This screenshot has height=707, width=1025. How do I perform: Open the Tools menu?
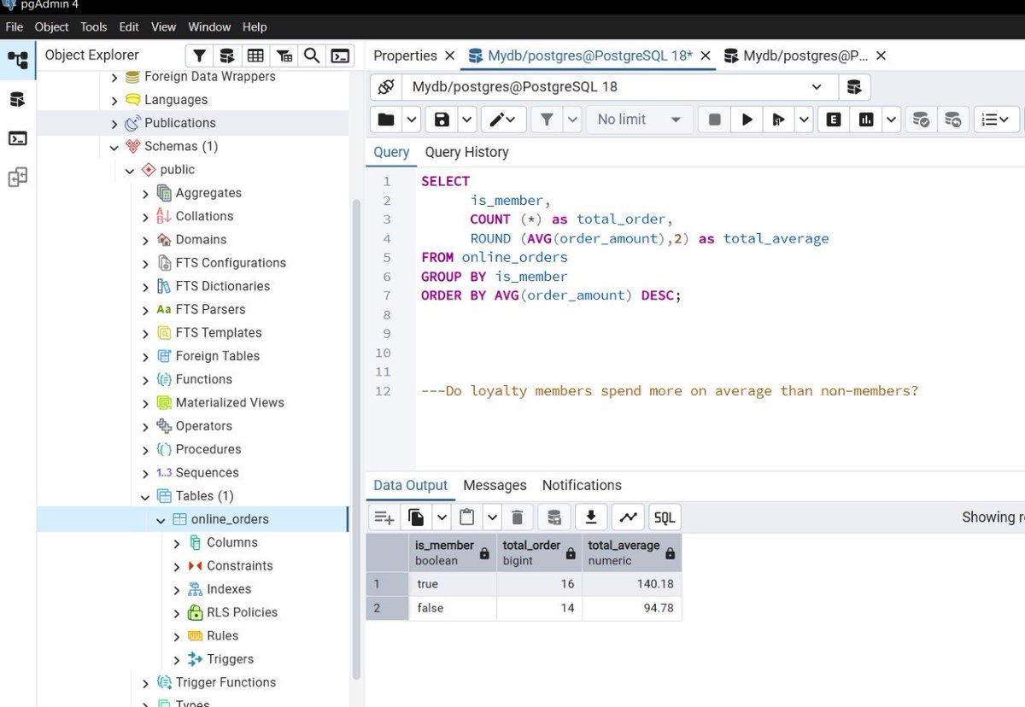(94, 26)
